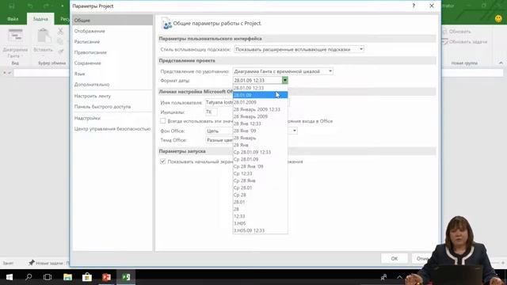Image resolution: width=507 pixels, height=285 pixels.
Task: Open File Explorer from taskbar
Action: click(67, 277)
